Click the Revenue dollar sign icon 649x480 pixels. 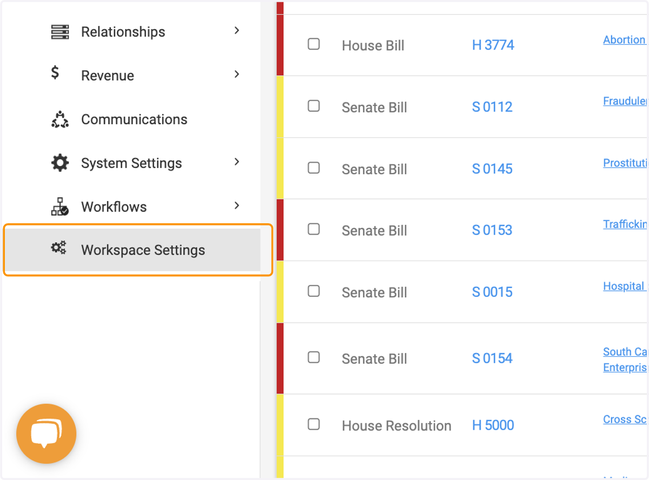[55, 72]
